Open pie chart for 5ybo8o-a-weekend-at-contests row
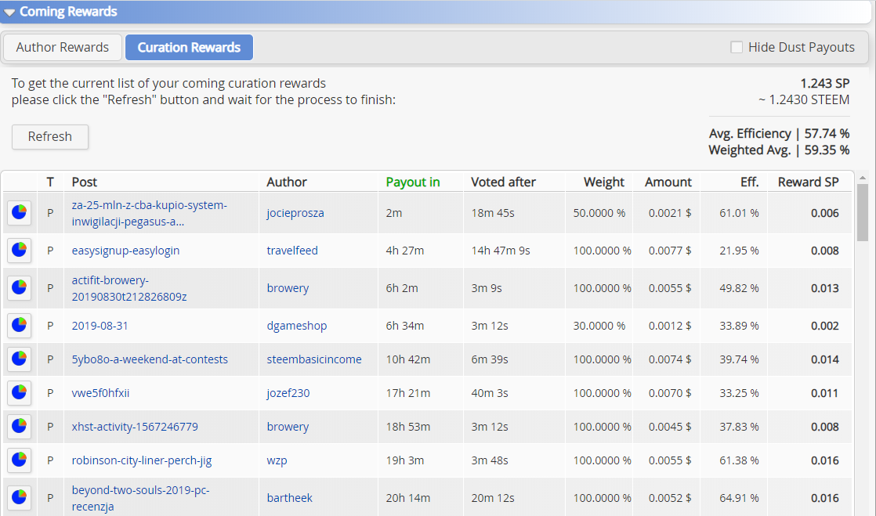 pyautogui.click(x=19, y=359)
